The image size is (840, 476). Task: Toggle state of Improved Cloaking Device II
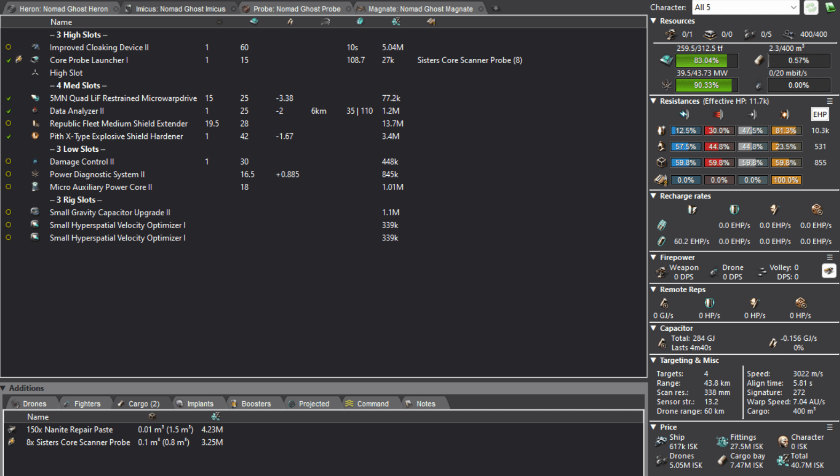(x=9, y=48)
